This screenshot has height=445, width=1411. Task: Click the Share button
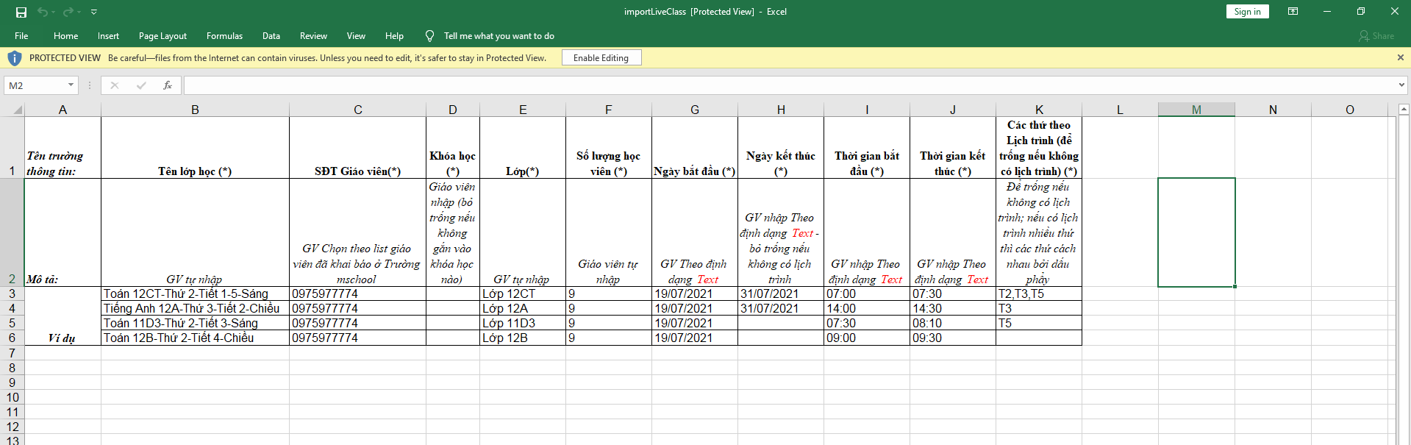[x=1376, y=35]
